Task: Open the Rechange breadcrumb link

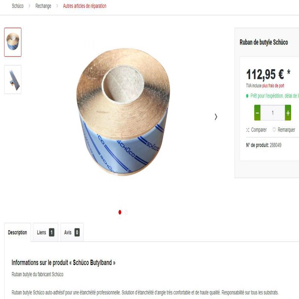Action: click(43, 6)
